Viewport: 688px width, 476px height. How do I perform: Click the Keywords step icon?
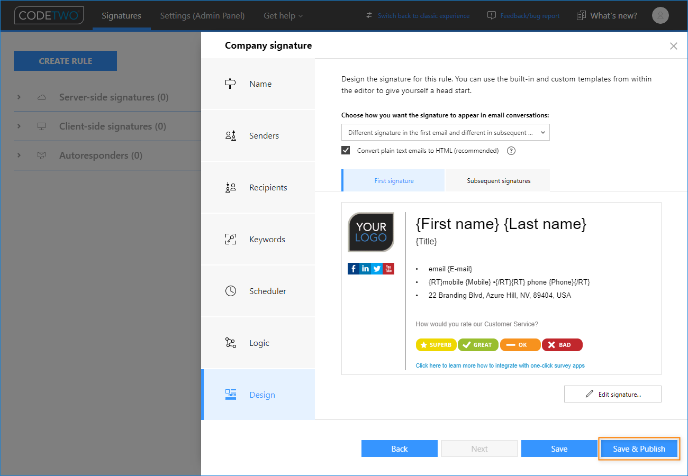point(230,239)
